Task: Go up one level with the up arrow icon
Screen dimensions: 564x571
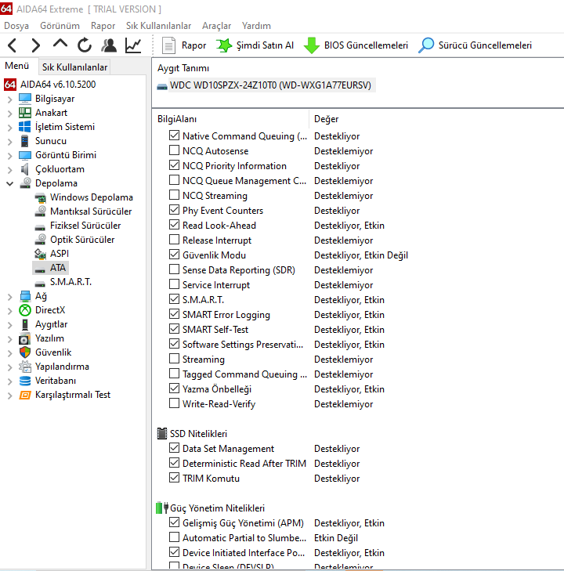Action: (x=60, y=44)
